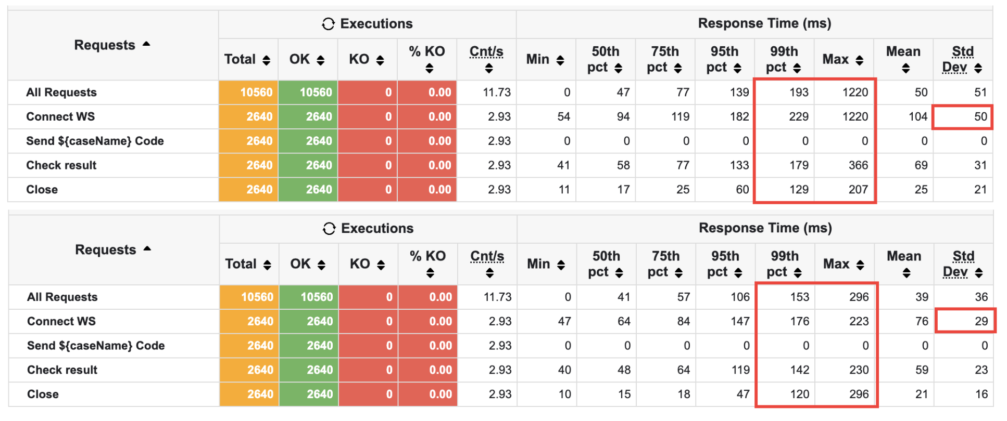Sort top table by Total column arrows
This screenshot has height=421, width=1007.
coord(267,60)
